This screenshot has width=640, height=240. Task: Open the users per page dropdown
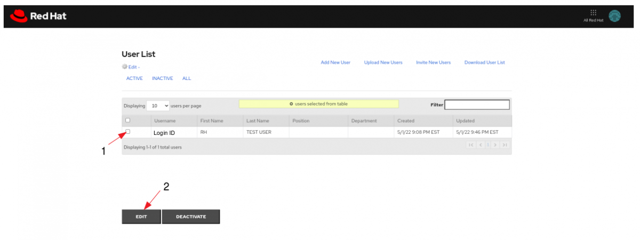point(158,106)
